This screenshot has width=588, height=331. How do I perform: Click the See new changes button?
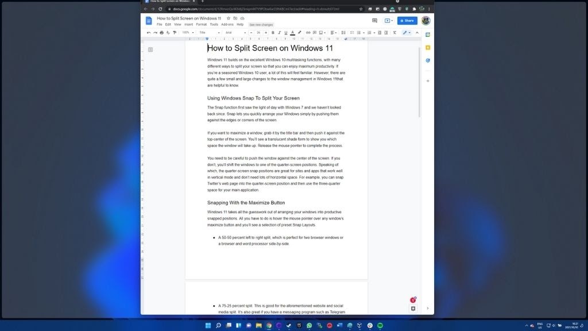261,25
